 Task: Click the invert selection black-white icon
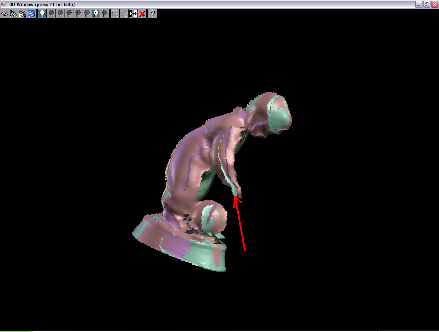coord(133,14)
